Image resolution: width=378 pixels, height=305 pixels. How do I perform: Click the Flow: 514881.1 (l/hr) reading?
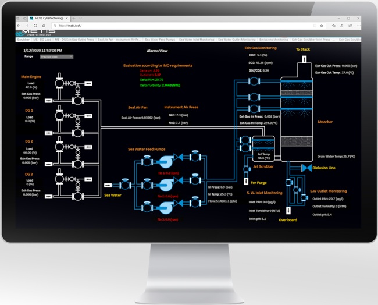point(223,201)
